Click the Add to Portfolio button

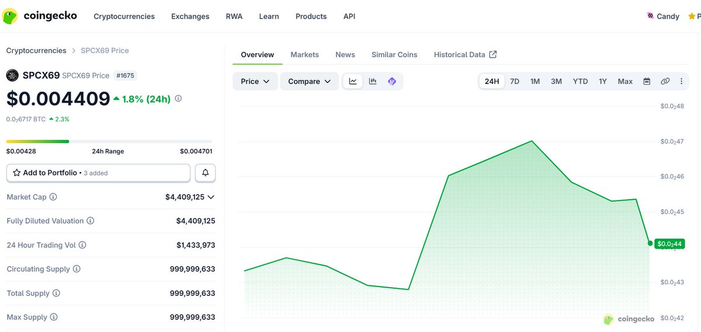[x=98, y=173]
